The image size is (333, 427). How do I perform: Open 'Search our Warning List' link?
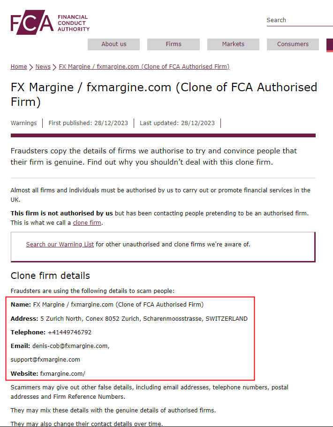click(x=60, y=245)
